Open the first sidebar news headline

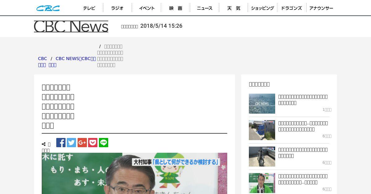303,100
